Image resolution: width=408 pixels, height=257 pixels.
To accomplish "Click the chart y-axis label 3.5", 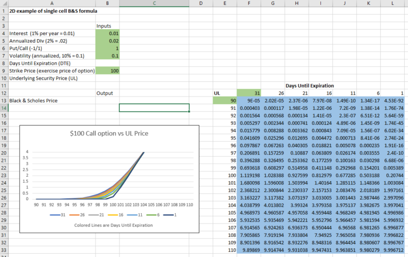I will click(25, 158).
